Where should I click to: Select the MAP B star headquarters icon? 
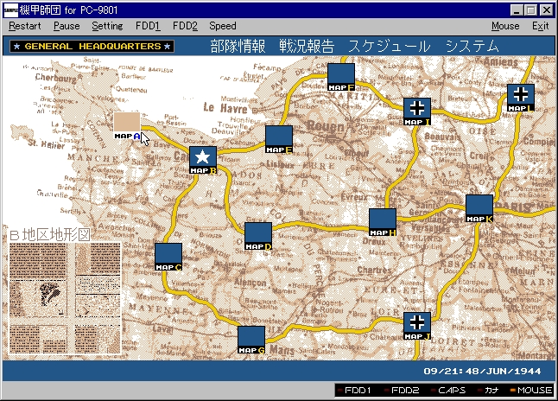[202, 158]
